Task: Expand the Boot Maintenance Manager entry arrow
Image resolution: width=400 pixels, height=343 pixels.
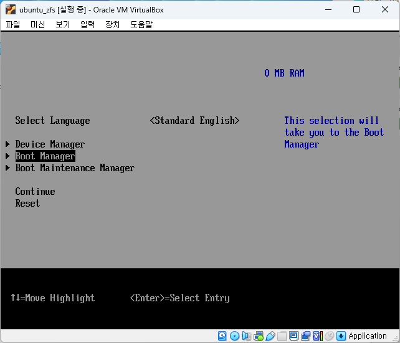Action: coord(8,168)
